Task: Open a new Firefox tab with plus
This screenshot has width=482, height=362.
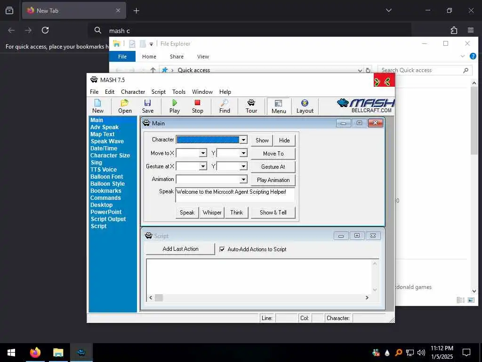Action: pos(136,11)
